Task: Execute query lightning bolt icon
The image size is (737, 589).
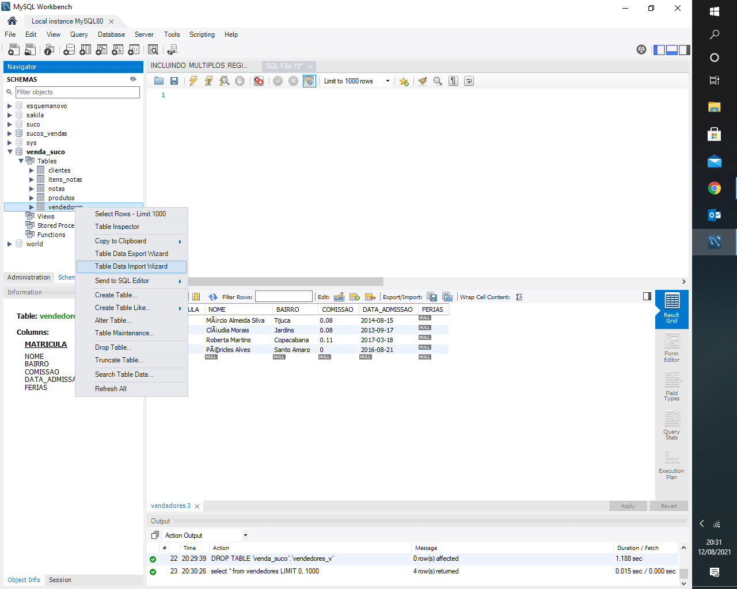Action: pyautogui.click(x=193, y=81)
